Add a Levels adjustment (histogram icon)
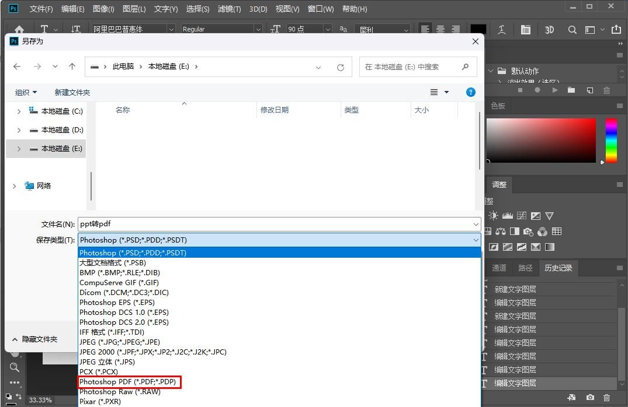628x407 pixels. point(508,216)
